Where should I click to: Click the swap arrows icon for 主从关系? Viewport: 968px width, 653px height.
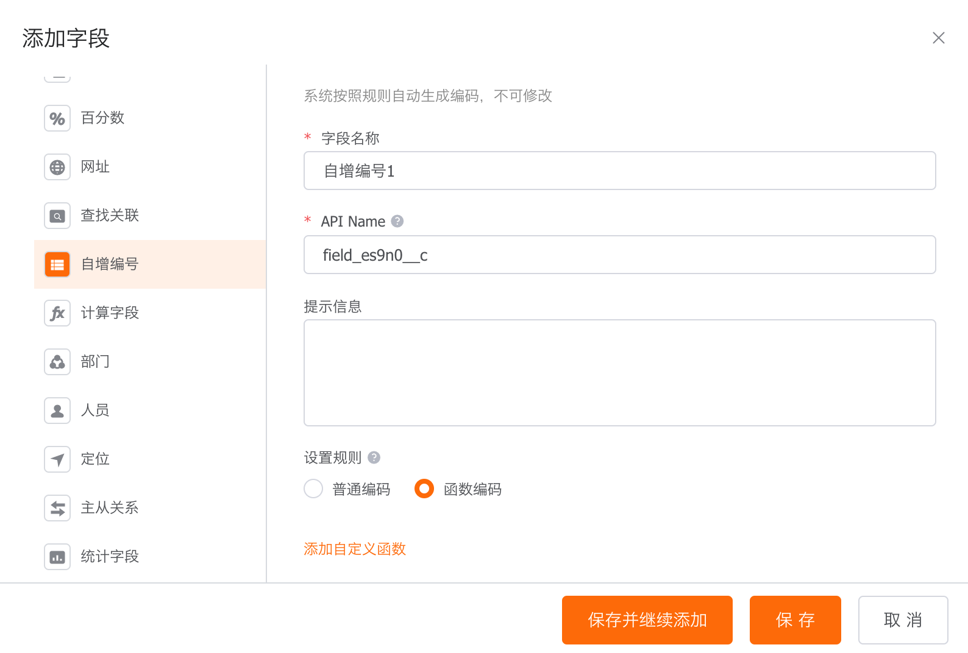click(57, 508)
